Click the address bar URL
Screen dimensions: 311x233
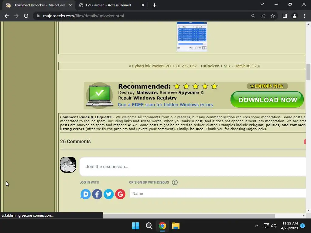tap(84, 16)
